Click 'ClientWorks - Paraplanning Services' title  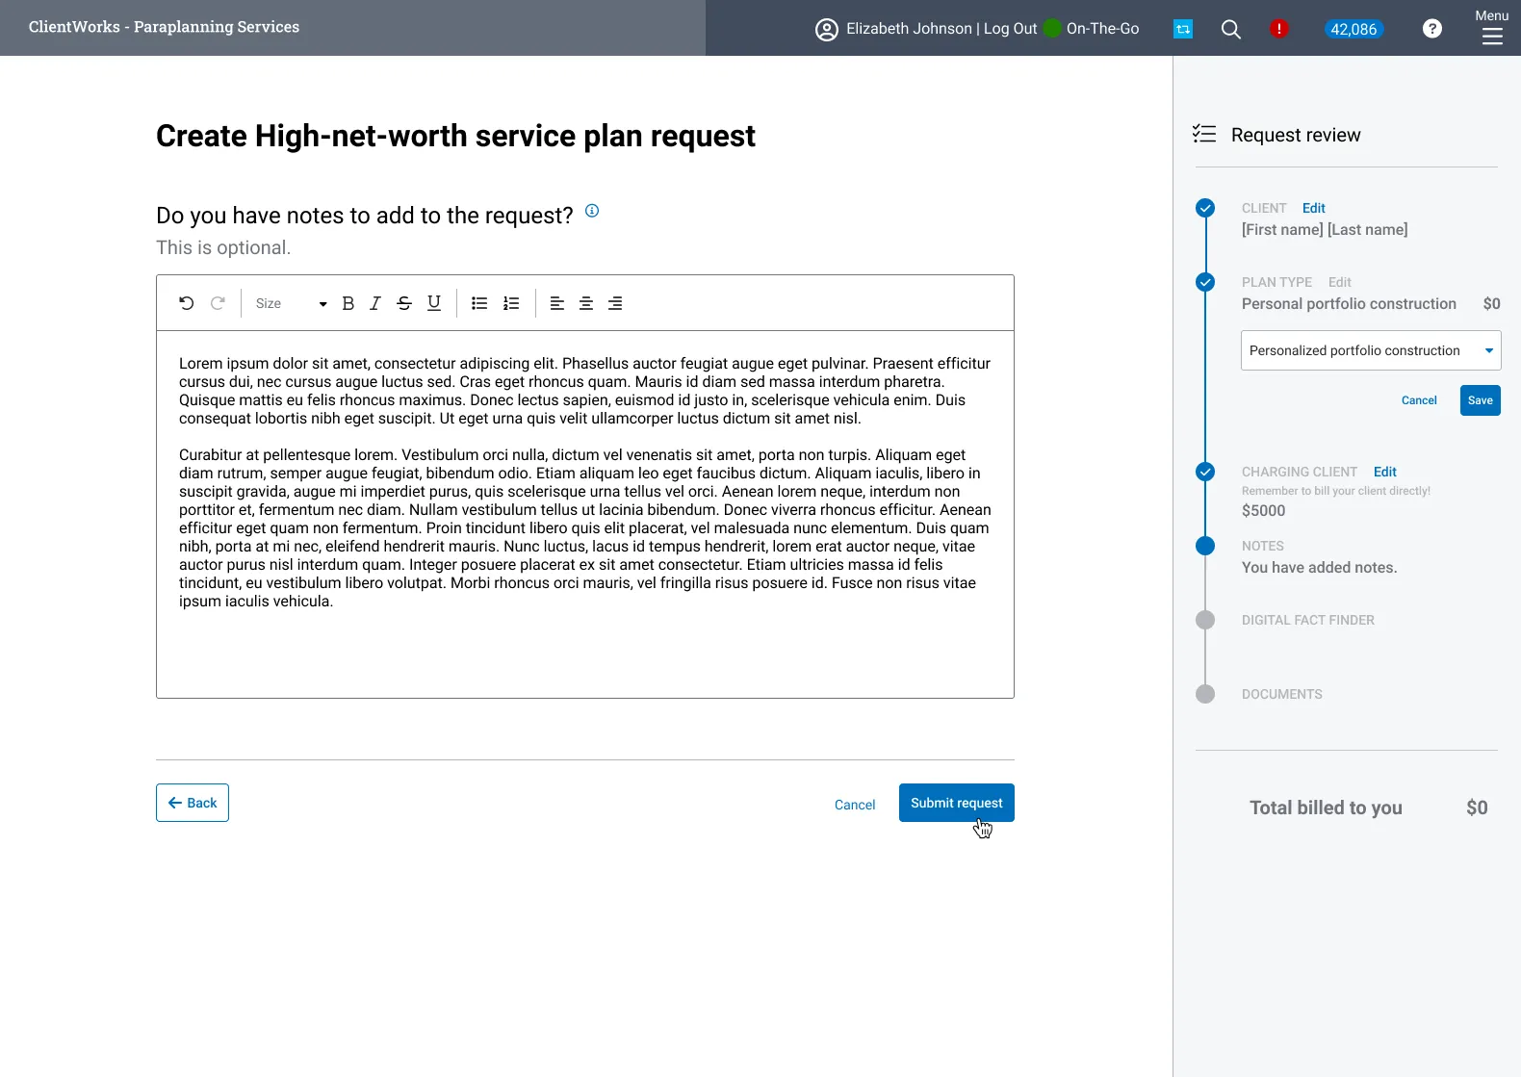[164, 27]
